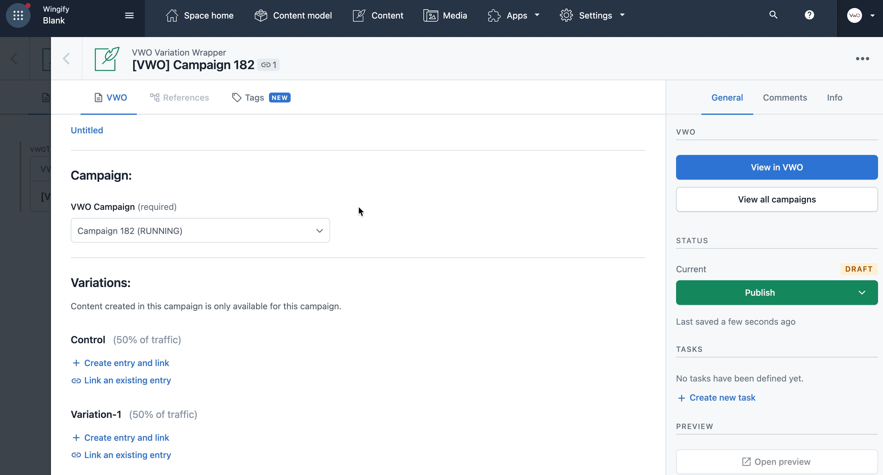This screenshot has width=883, height=475.
Task: Open the VWO Campaign dropdown
Action: [200, 231]
